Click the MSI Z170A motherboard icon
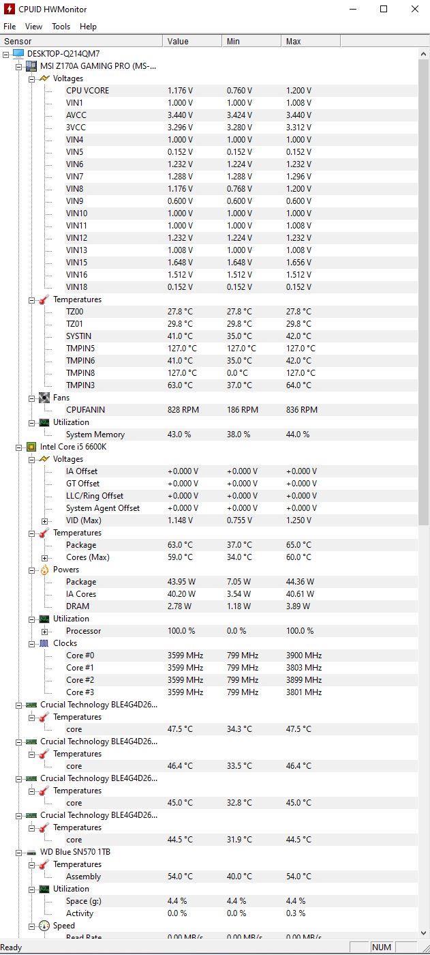The width and height of the screenshot is (430, 955). tap(31, 66)
